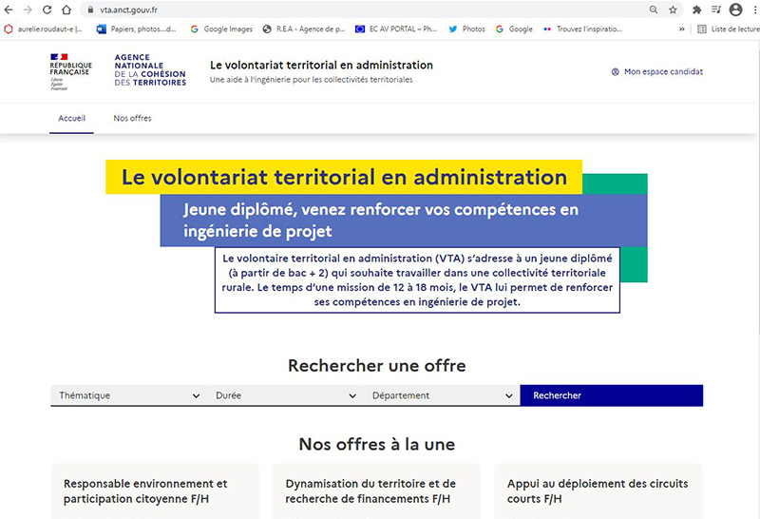Screen dimensions: 760x519
Task: Open the Thématique dropdown
Action: click(x=129, y=395)
